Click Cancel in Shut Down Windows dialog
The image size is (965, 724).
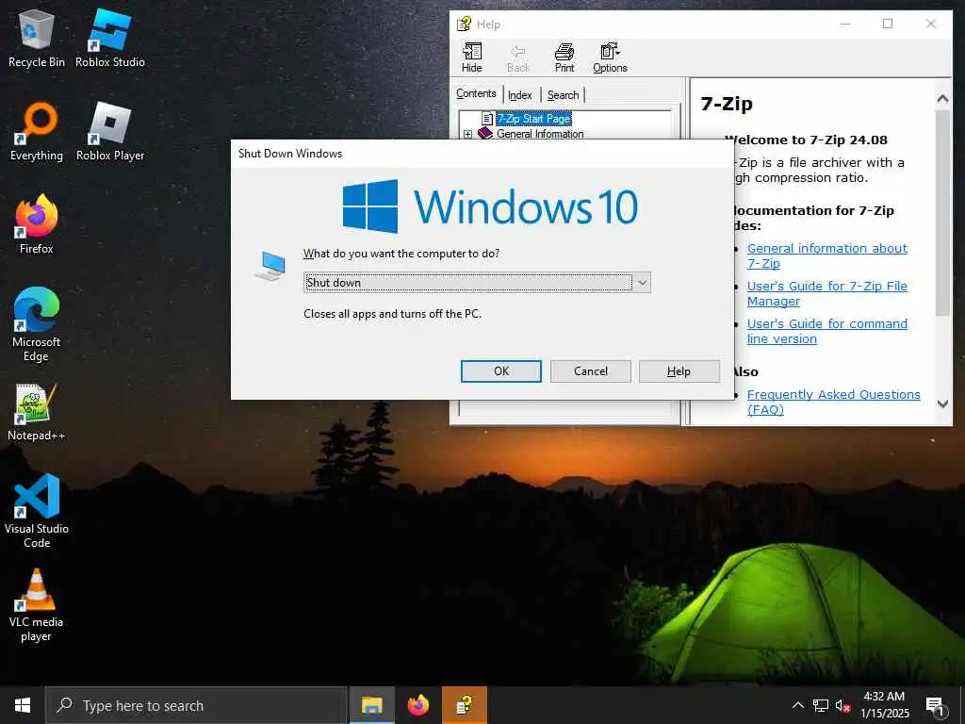click(591, 371)
